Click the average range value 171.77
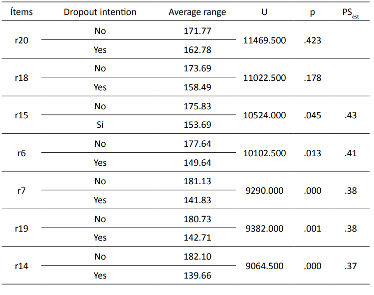Viewport: 374px width, 295px height. tap(197, 31)
